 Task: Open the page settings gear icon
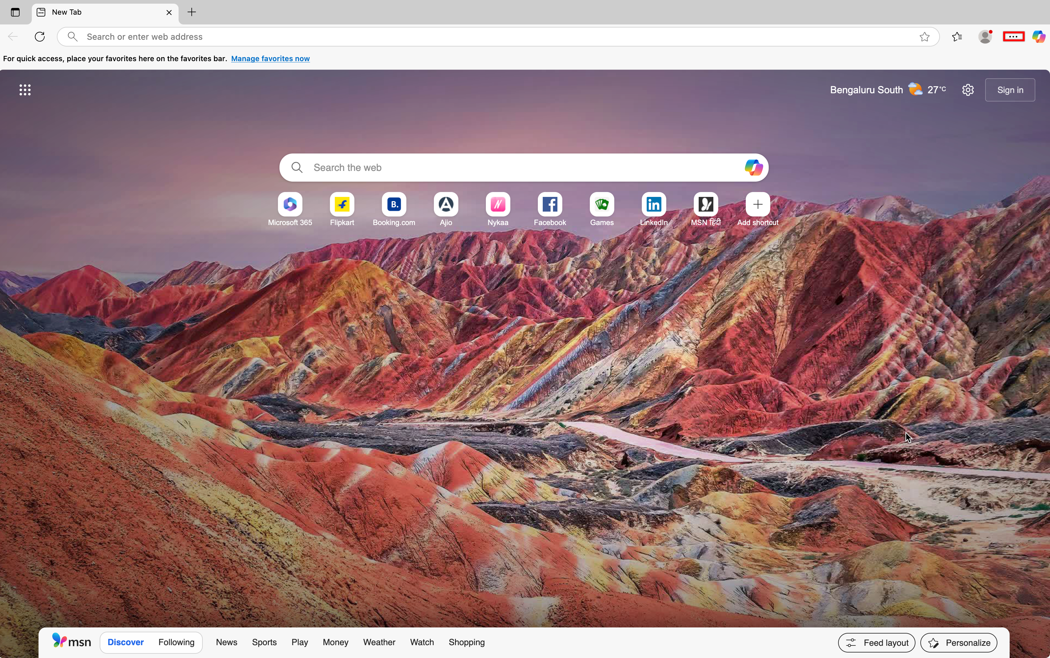(968, 90)
